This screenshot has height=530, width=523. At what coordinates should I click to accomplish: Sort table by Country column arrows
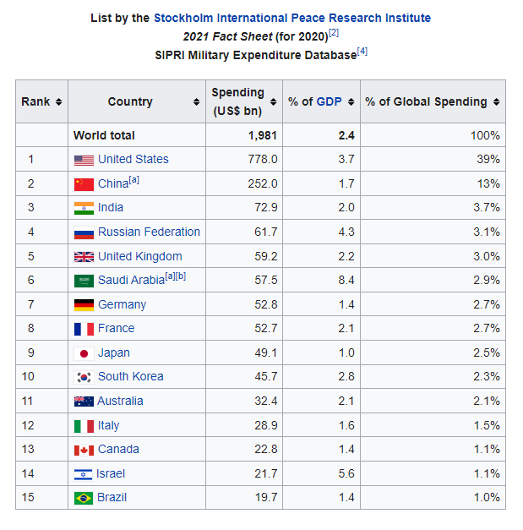197,102
